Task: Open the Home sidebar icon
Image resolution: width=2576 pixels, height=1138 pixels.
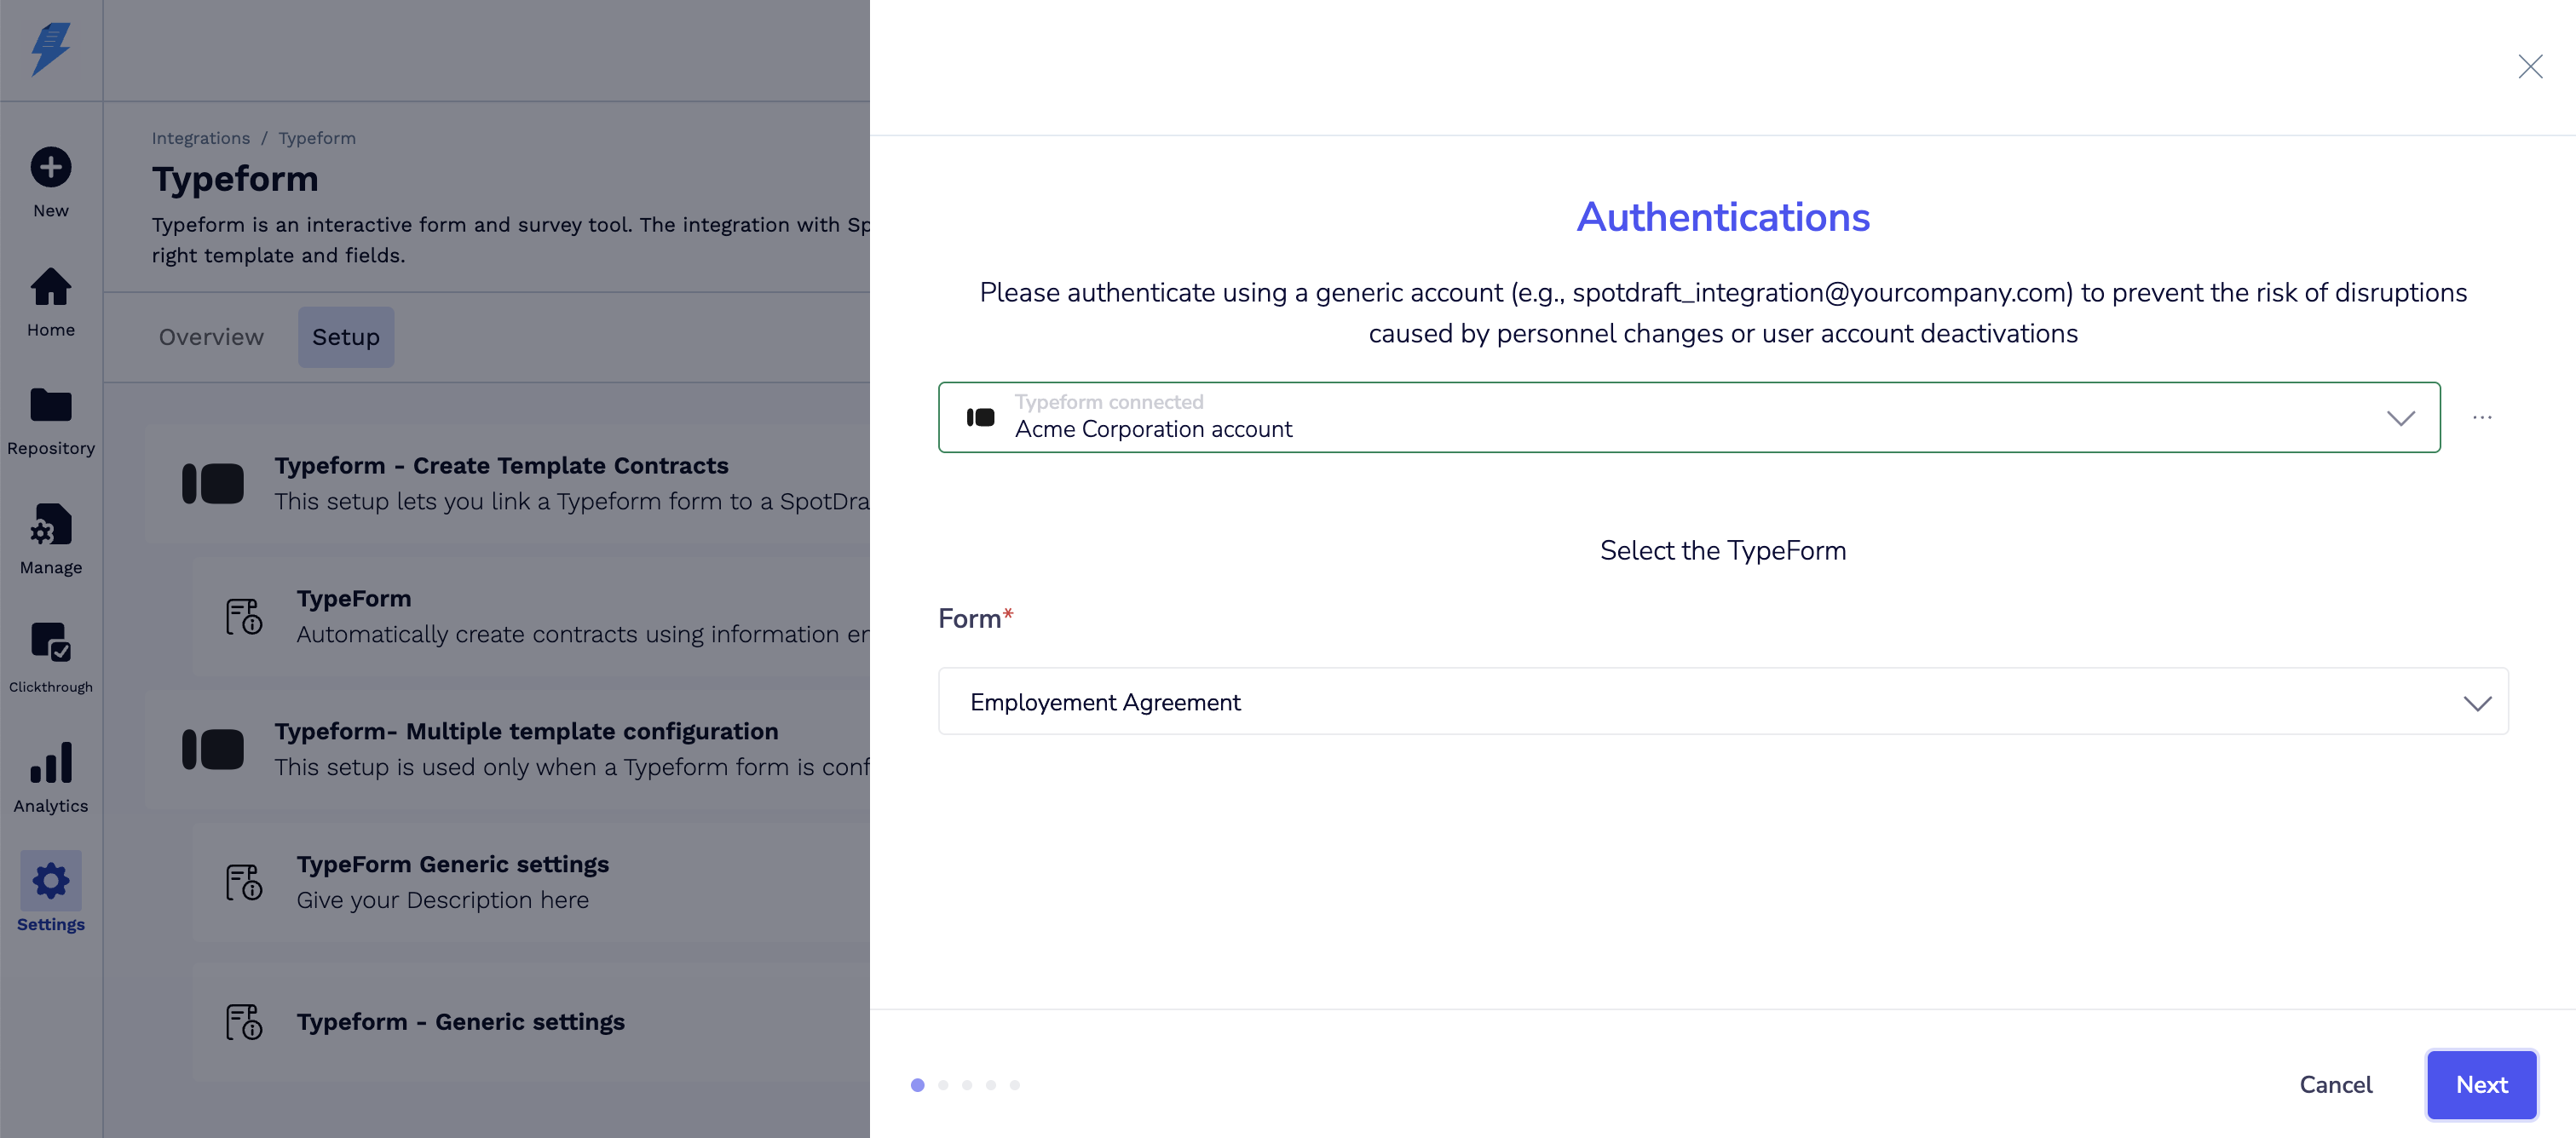Action: point(50,288)
